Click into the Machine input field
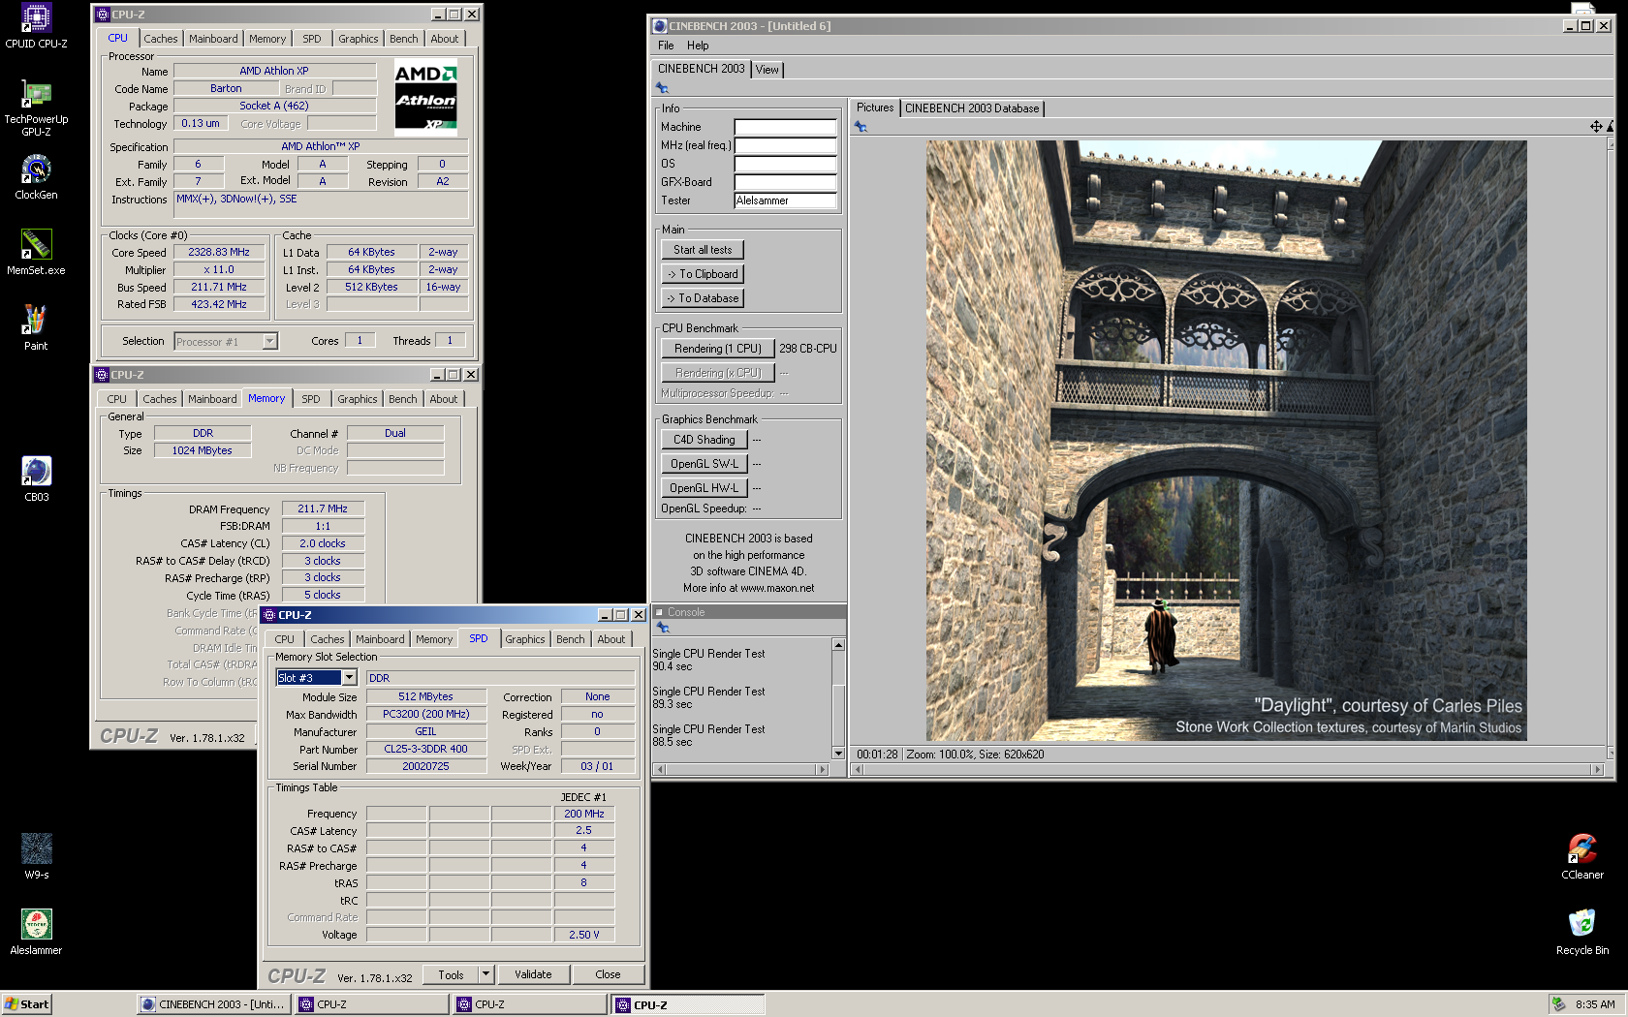The width and height of the screenshot is (1628, 1017). [x=785, y=127]
